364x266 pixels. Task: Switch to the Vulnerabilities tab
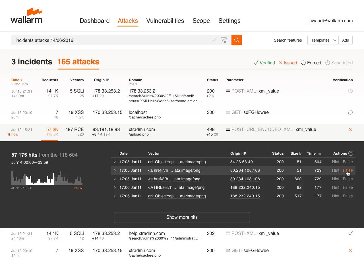pyautogui.click(x=165, y=21)
